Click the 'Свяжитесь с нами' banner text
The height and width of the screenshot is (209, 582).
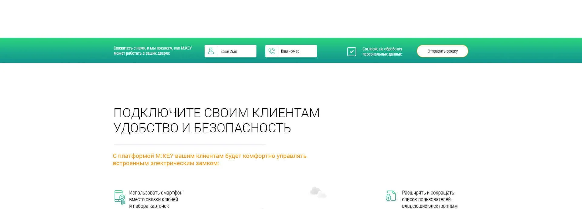(153, 51)
